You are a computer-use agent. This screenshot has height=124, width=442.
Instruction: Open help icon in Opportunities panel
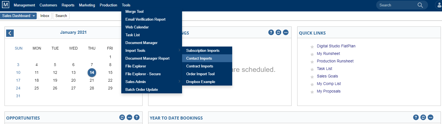point(137,117)
